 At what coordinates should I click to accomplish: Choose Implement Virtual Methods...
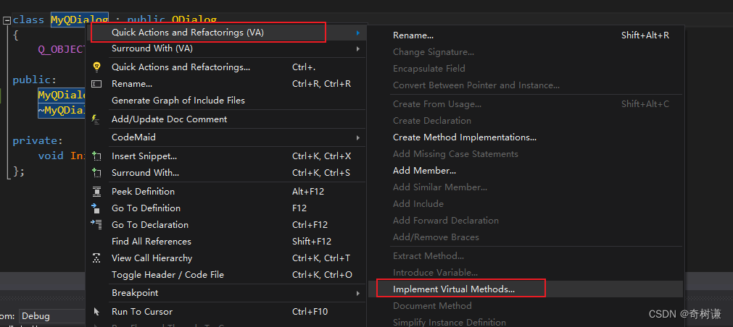point(526,289)
